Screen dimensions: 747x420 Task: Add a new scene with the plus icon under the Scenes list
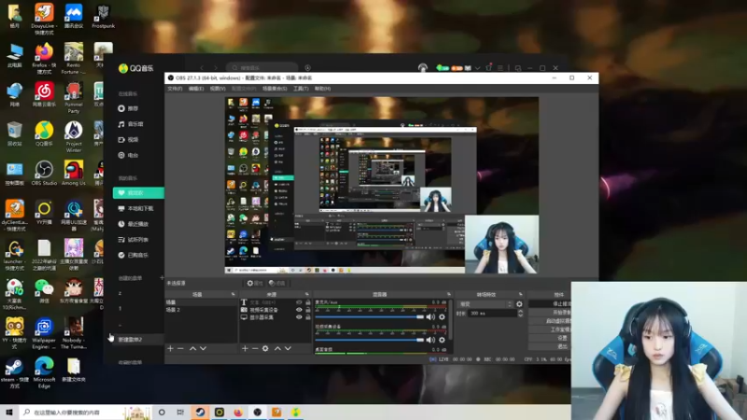170,348
